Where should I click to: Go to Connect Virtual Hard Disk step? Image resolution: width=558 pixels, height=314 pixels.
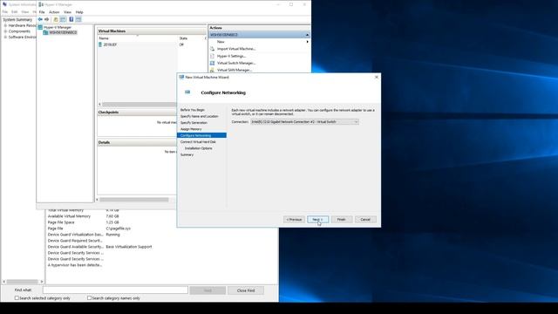(x=198, y=142)
